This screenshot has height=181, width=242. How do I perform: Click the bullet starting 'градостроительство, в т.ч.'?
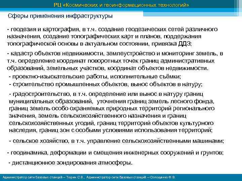[x=112, y=112]
